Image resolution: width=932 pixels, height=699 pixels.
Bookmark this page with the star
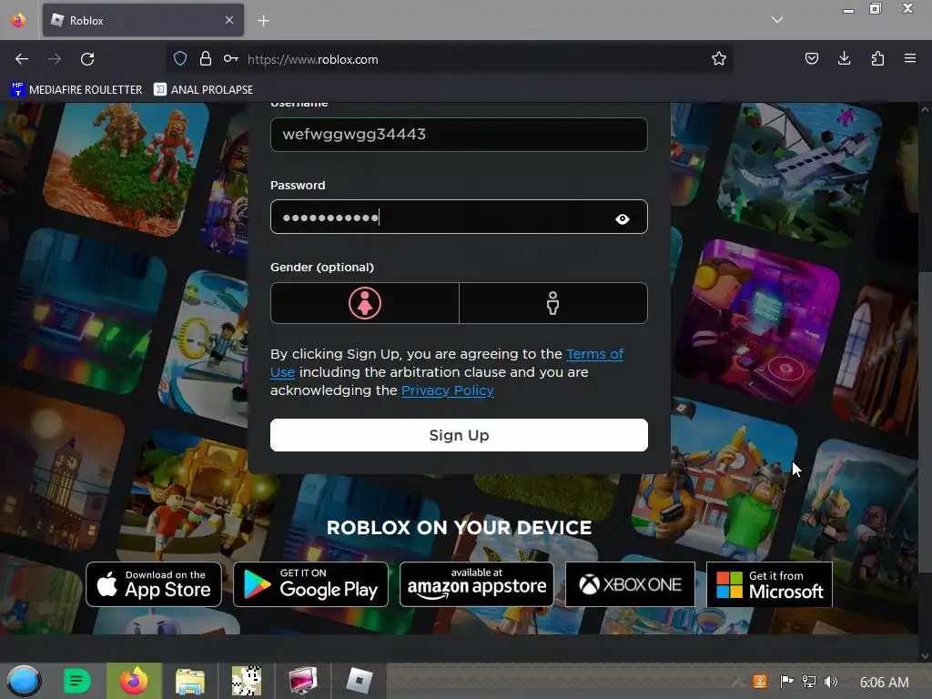[x=719, y=58]
